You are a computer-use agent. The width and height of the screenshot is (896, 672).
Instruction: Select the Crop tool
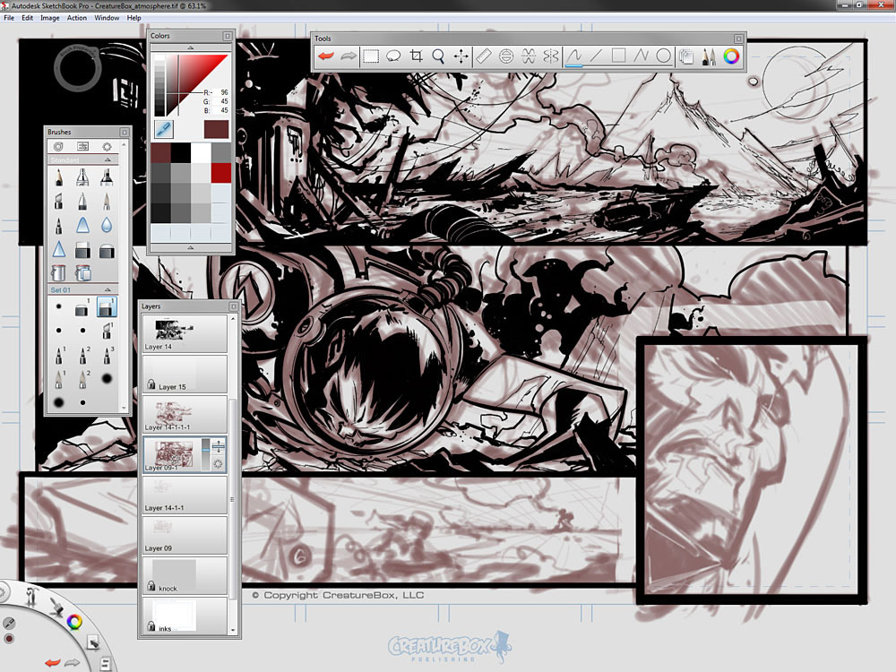pos(416,56)
